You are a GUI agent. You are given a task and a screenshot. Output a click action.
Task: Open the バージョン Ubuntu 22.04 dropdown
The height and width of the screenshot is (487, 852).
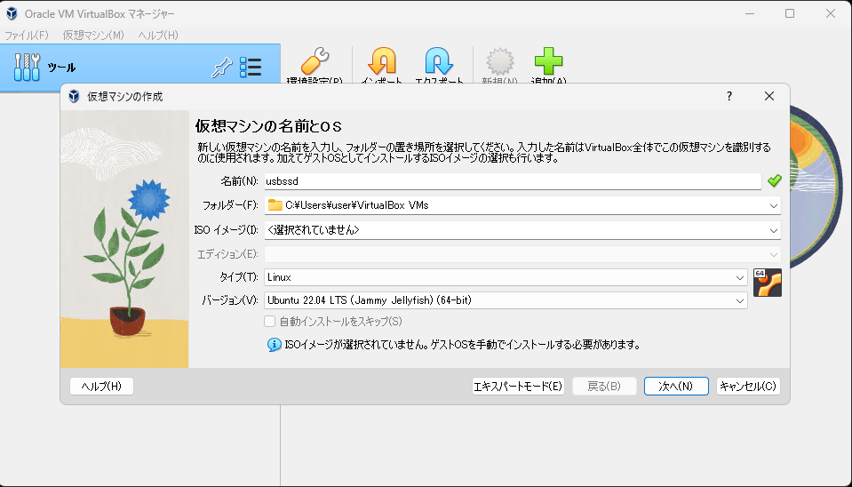739,300
